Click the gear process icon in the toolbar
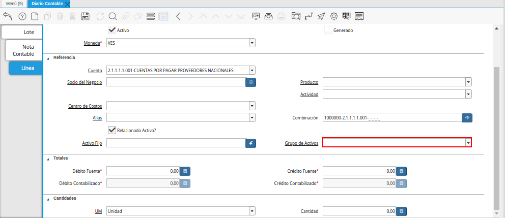Screen dimensions: 505x218 click(x=334, y=16)
